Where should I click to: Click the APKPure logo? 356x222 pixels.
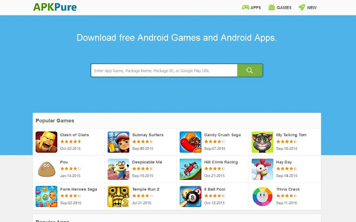55,7
